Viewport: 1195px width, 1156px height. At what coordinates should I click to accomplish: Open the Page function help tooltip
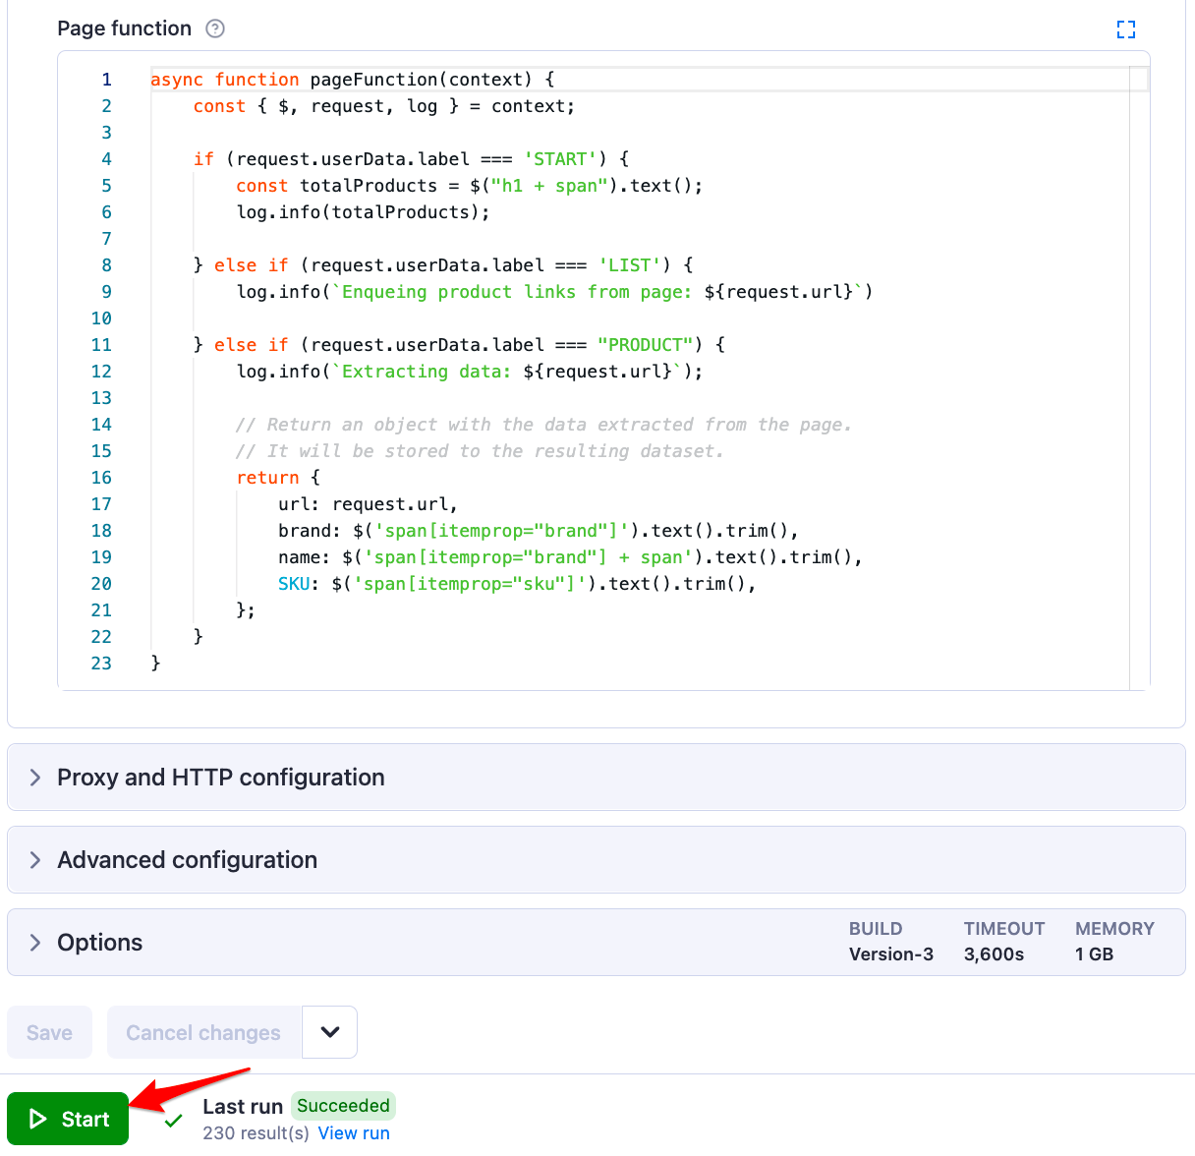[214, 29]
